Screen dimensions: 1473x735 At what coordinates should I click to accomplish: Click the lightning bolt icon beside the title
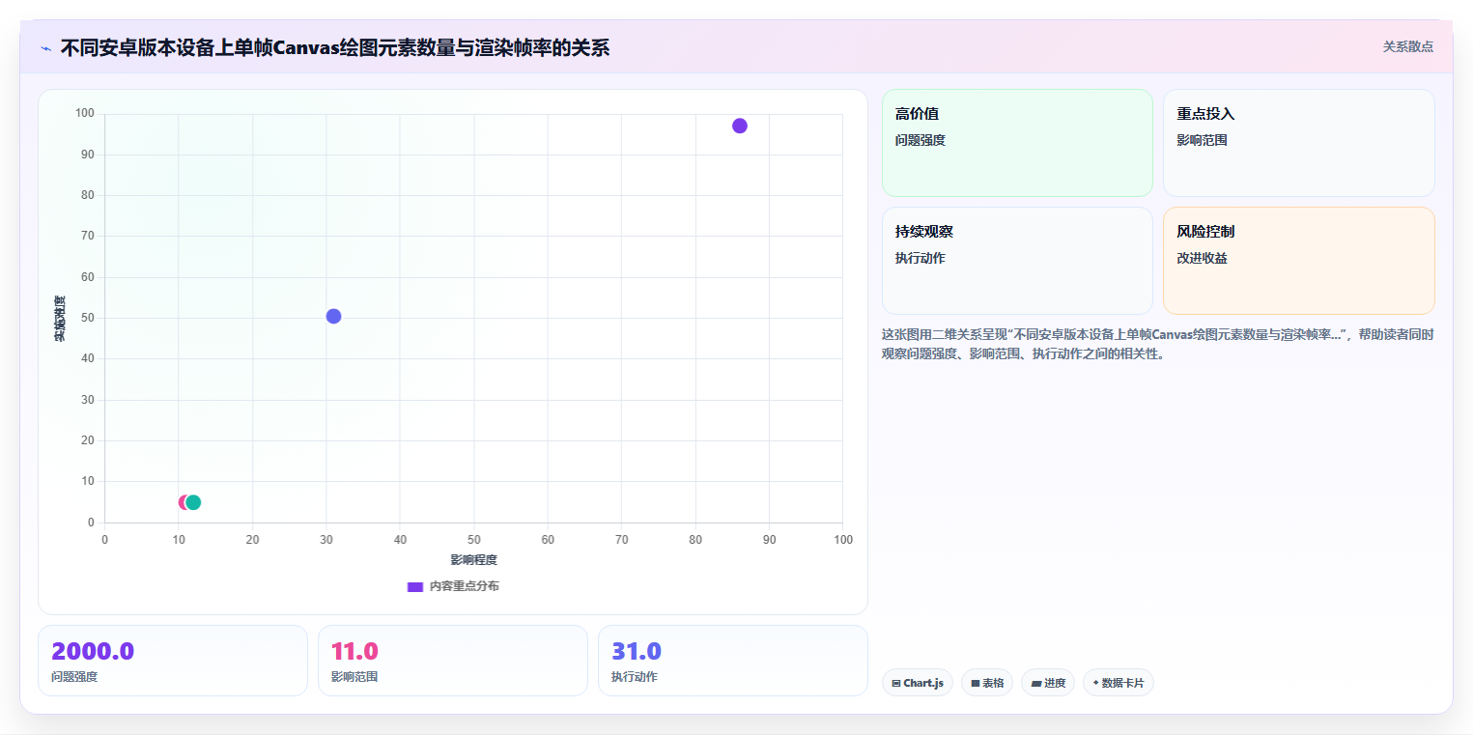45,48
